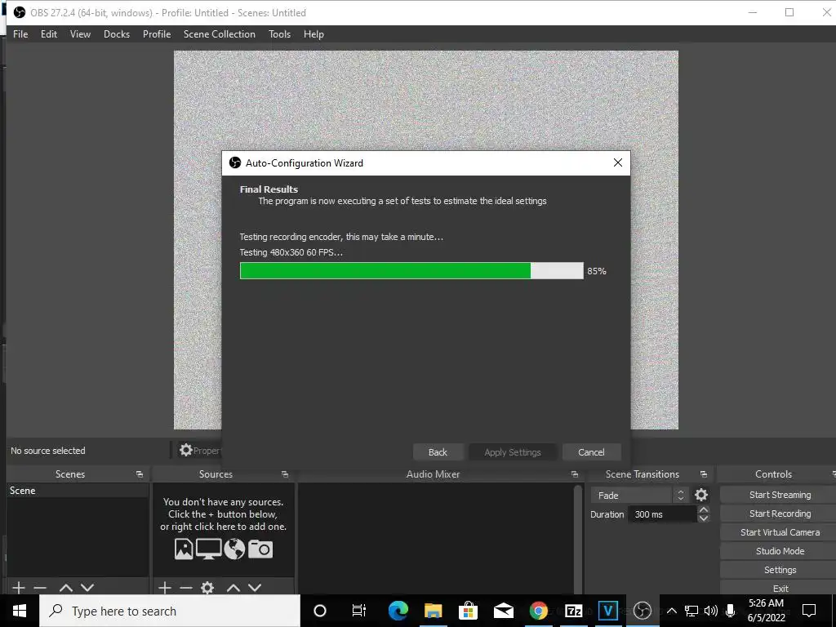836x627 pixels.
Task: Open the Edit menu
Action: pos(48,34)
